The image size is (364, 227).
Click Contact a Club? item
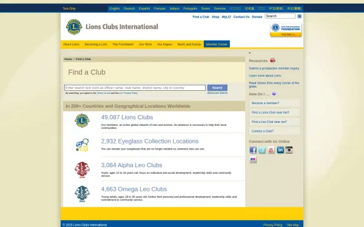(x=274, y=131)
